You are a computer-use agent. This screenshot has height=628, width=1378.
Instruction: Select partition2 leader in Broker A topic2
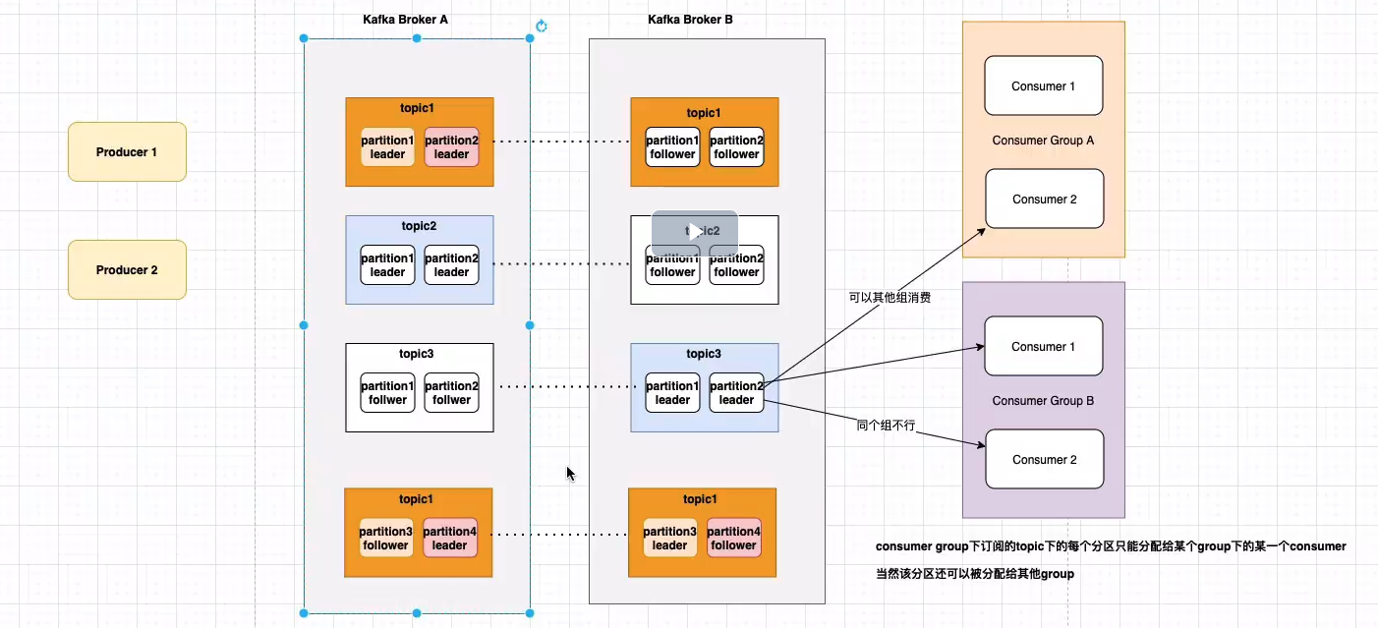point(451,265)
